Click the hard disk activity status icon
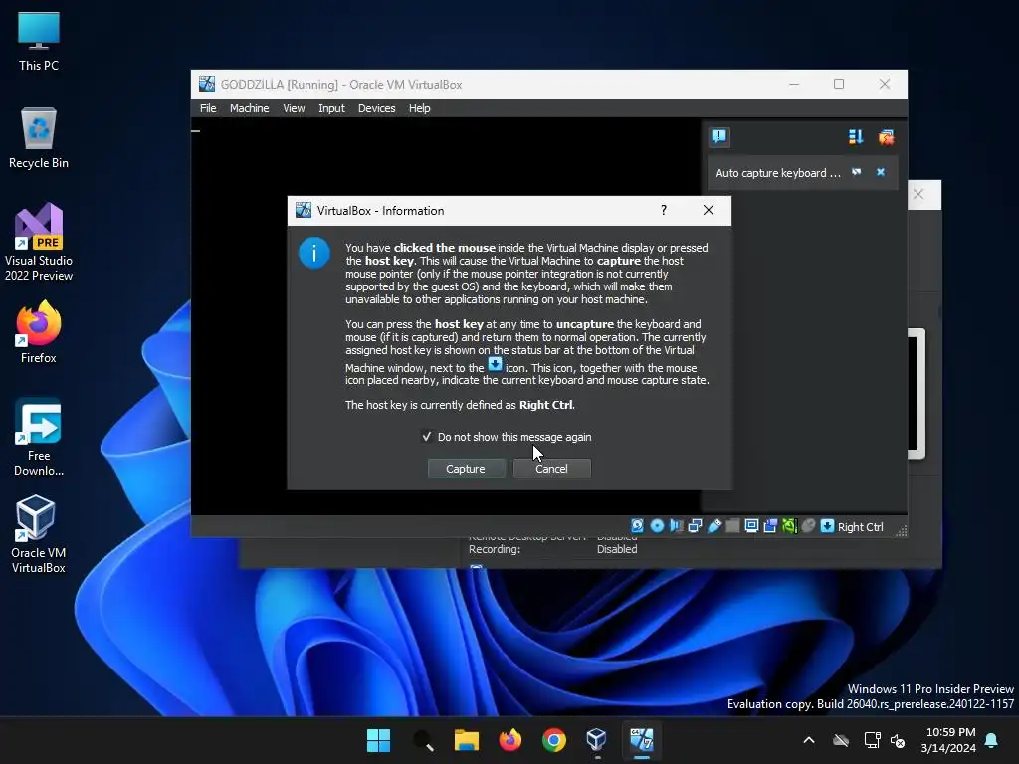 pyautogui.click(x=638, y=526)
